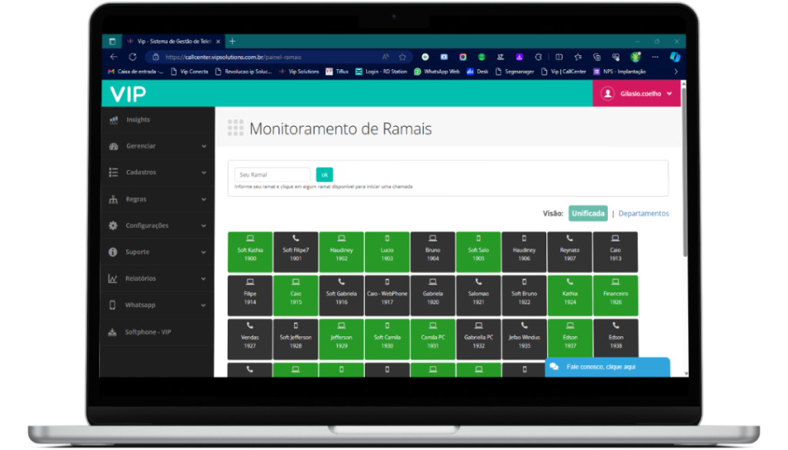
Task: Switch view to Departamentos
Action: pos(643,213)
